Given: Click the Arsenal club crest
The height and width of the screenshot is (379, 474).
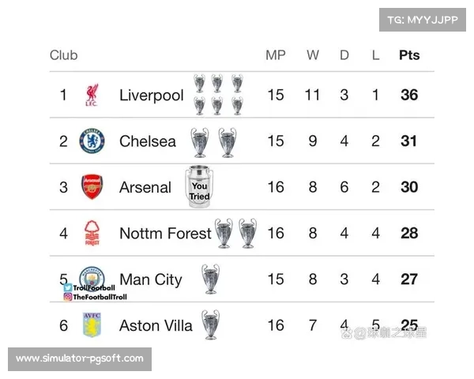Looking at the screenshot, I should pyautogui.click(x=92, y=187).
